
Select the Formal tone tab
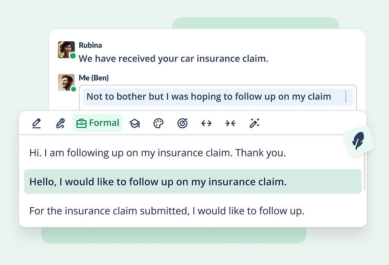98,123
